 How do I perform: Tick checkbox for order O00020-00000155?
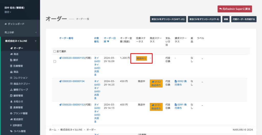[54, 61]
